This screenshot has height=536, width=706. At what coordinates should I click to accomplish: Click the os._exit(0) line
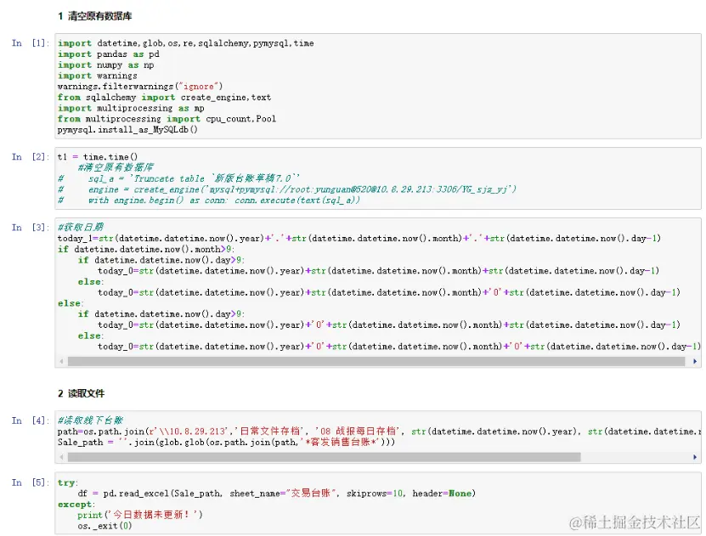click(x=104, y=526)
